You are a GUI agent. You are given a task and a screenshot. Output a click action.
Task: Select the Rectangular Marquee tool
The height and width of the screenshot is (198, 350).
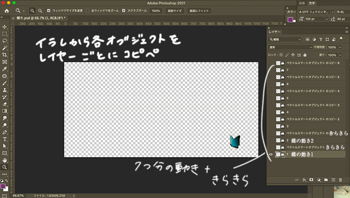[x=4, y=34]
